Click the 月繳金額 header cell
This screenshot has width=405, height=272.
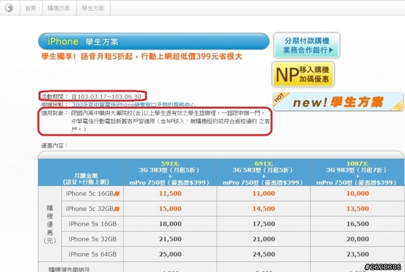tap(80, 173)
